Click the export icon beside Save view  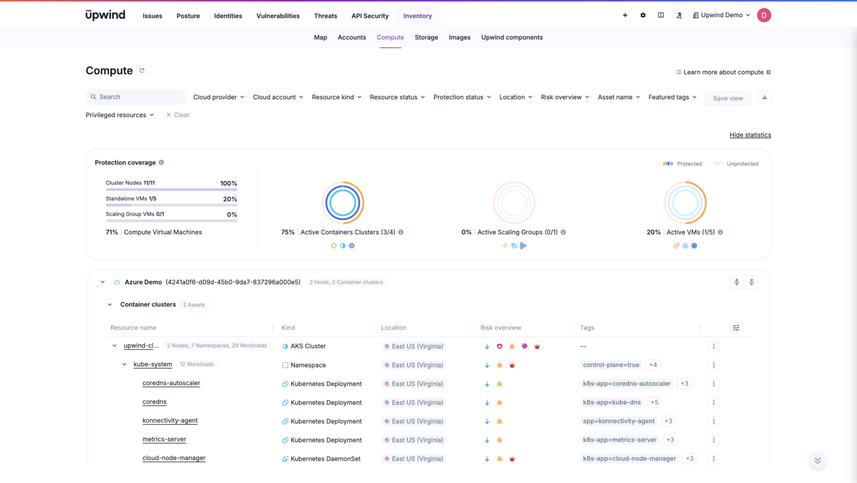(764, 97)
